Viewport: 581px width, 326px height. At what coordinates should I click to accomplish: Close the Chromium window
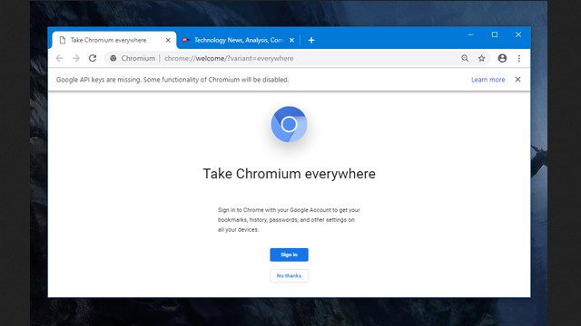(x=518, y=34)
